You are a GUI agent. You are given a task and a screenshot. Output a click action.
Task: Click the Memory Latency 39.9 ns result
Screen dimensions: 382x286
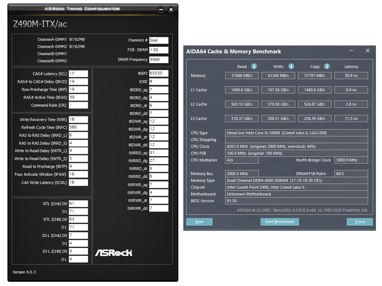(351, 76)
